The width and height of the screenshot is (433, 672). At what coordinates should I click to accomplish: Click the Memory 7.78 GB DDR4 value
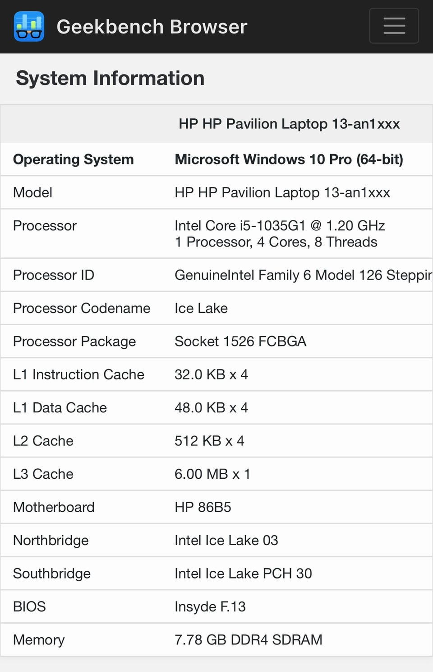248,639
